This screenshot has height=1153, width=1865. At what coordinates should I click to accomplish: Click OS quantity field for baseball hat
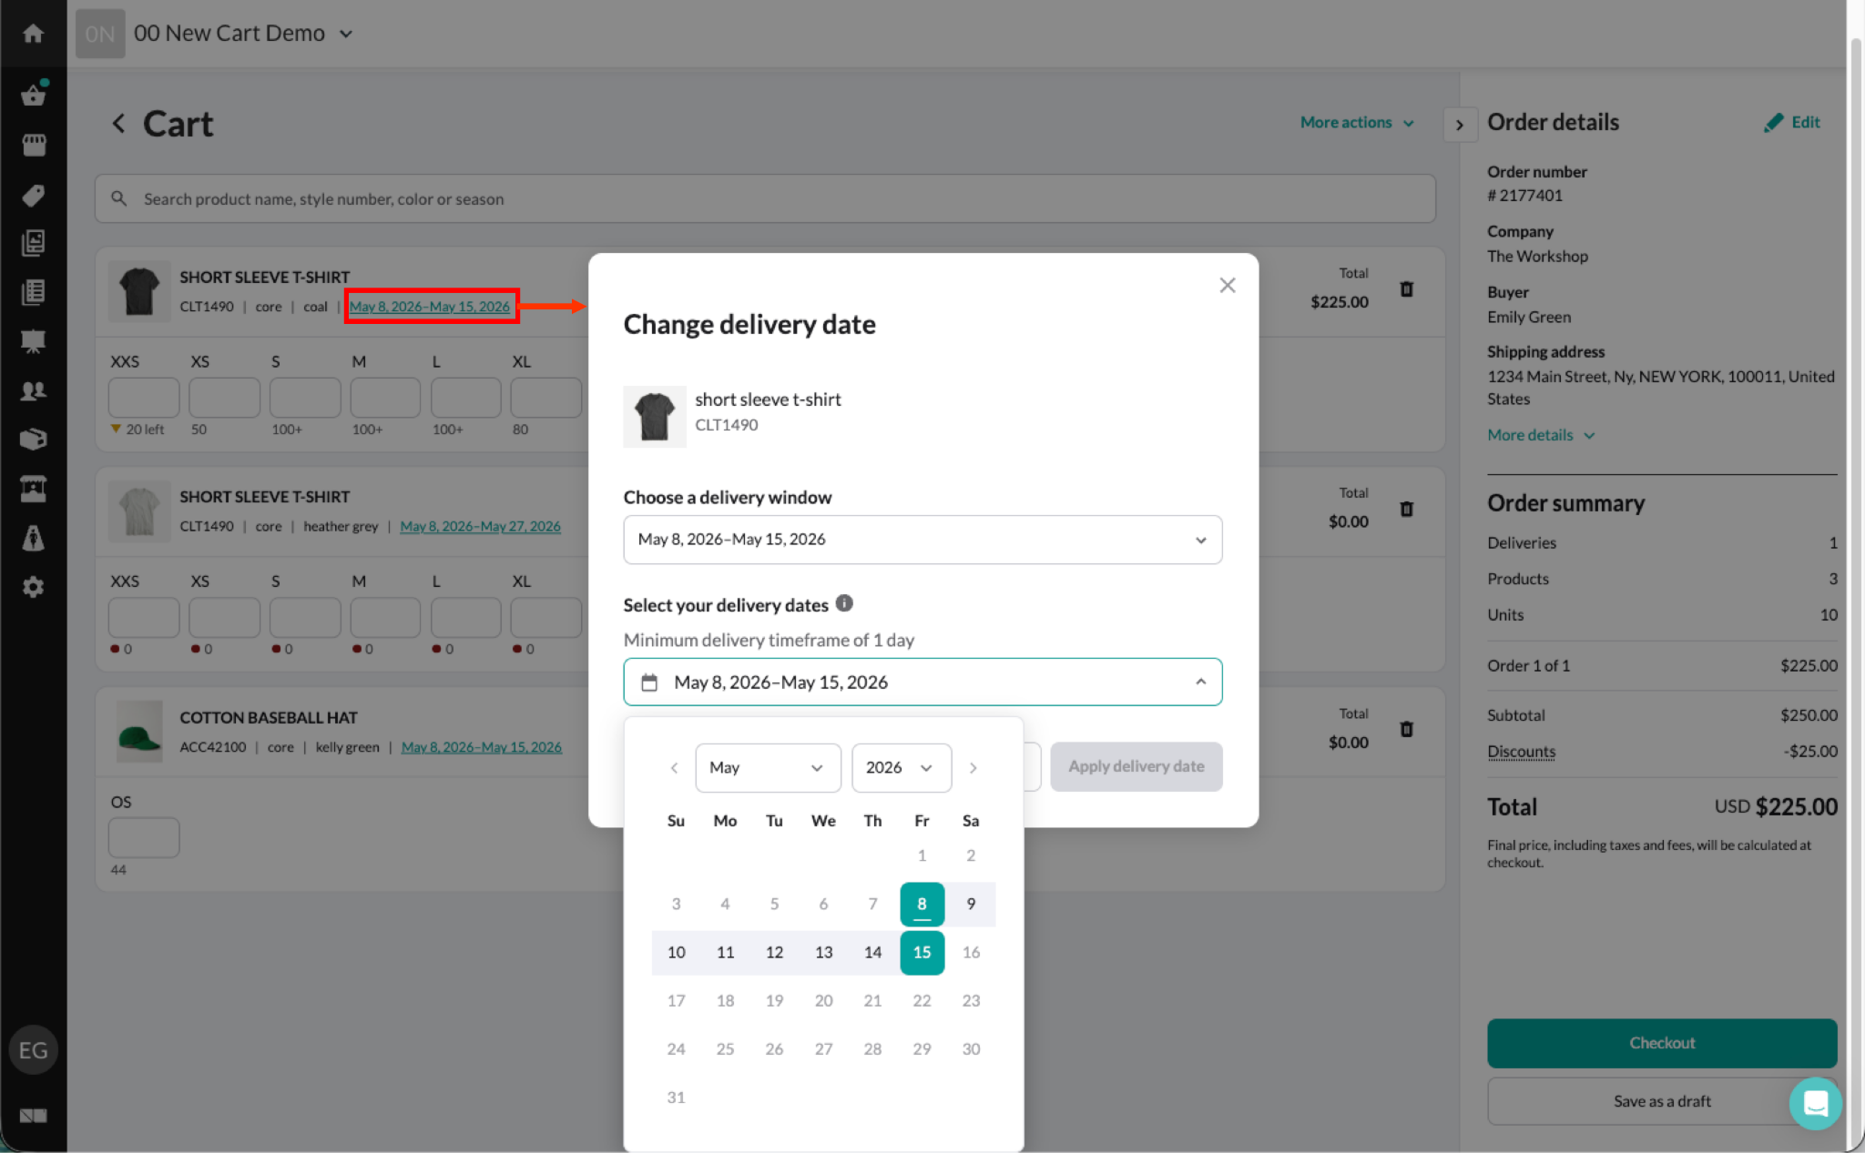[x=144, y=837]
